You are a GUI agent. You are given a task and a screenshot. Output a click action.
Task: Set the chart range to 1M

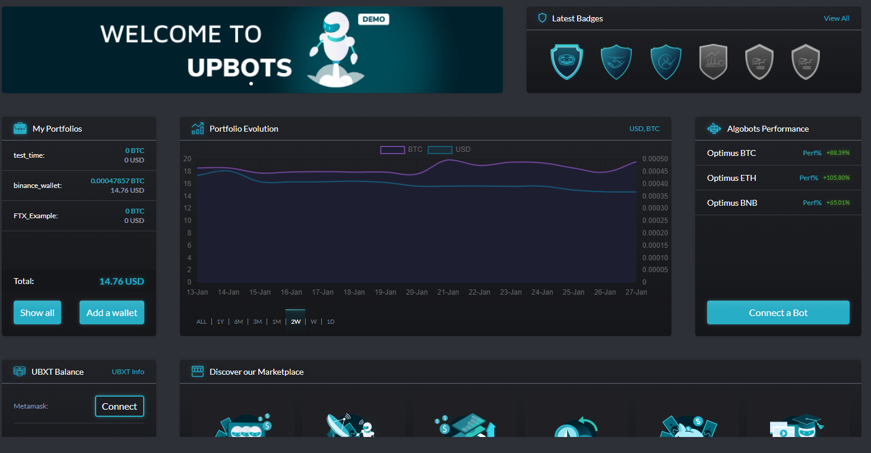277,321
